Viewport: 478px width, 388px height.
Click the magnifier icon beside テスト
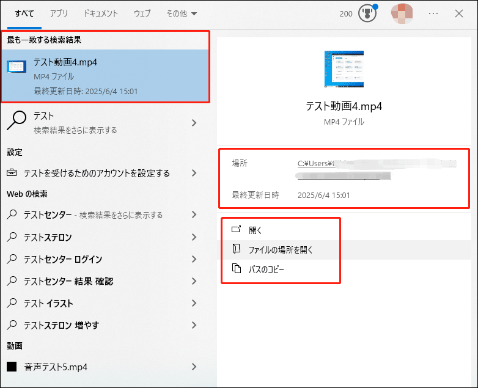tap(16, 120)
